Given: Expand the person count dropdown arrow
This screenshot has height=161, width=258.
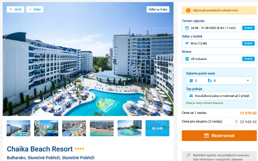Looking at the screenshot, I should 248,80.
